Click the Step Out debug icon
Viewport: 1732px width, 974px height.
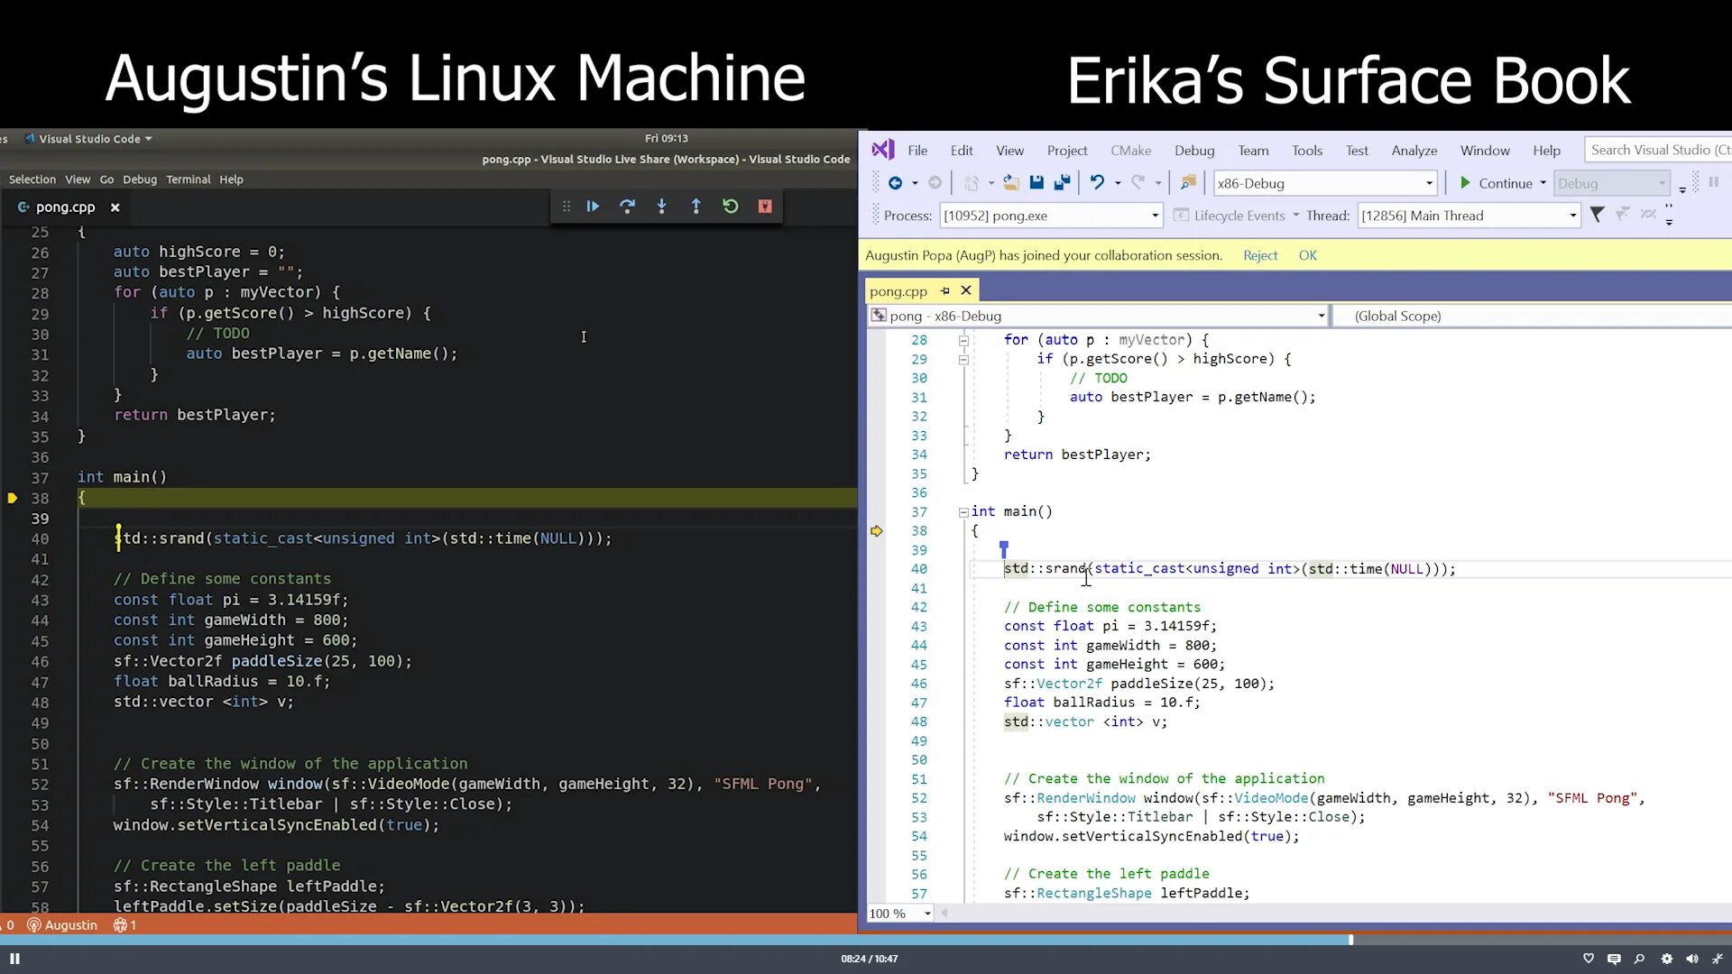click(696, 207)
